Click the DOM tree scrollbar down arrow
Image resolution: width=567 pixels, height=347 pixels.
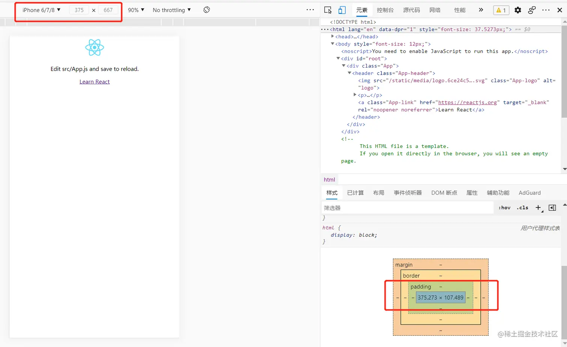(x=564, y=169)
